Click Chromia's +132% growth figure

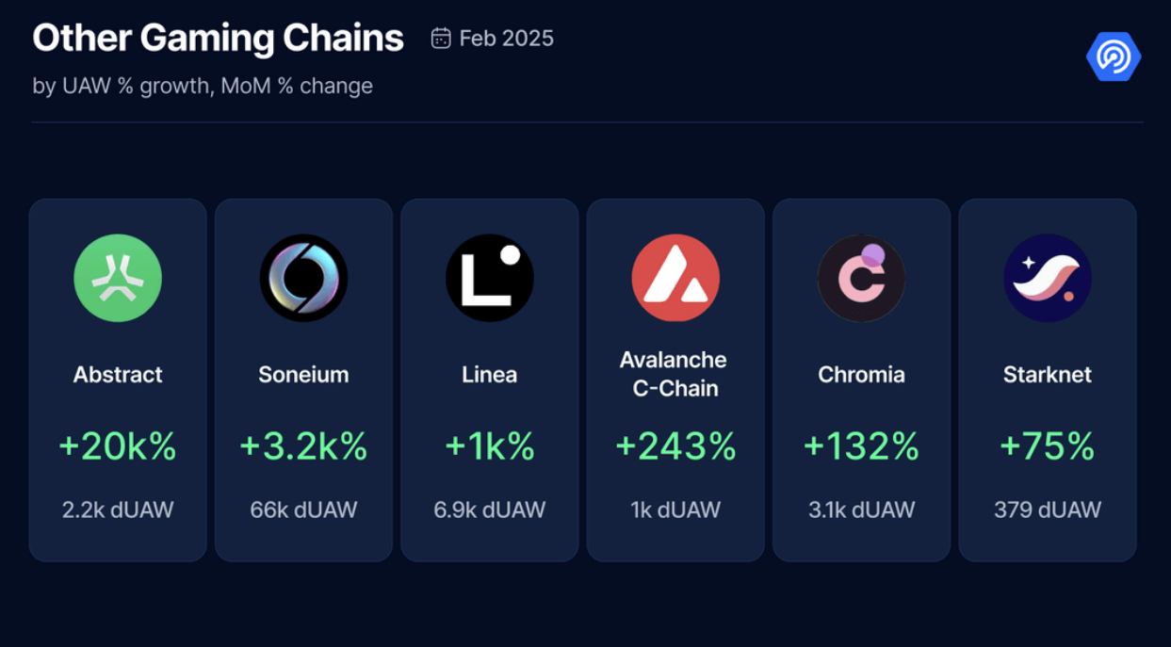(x=861, y=446)
